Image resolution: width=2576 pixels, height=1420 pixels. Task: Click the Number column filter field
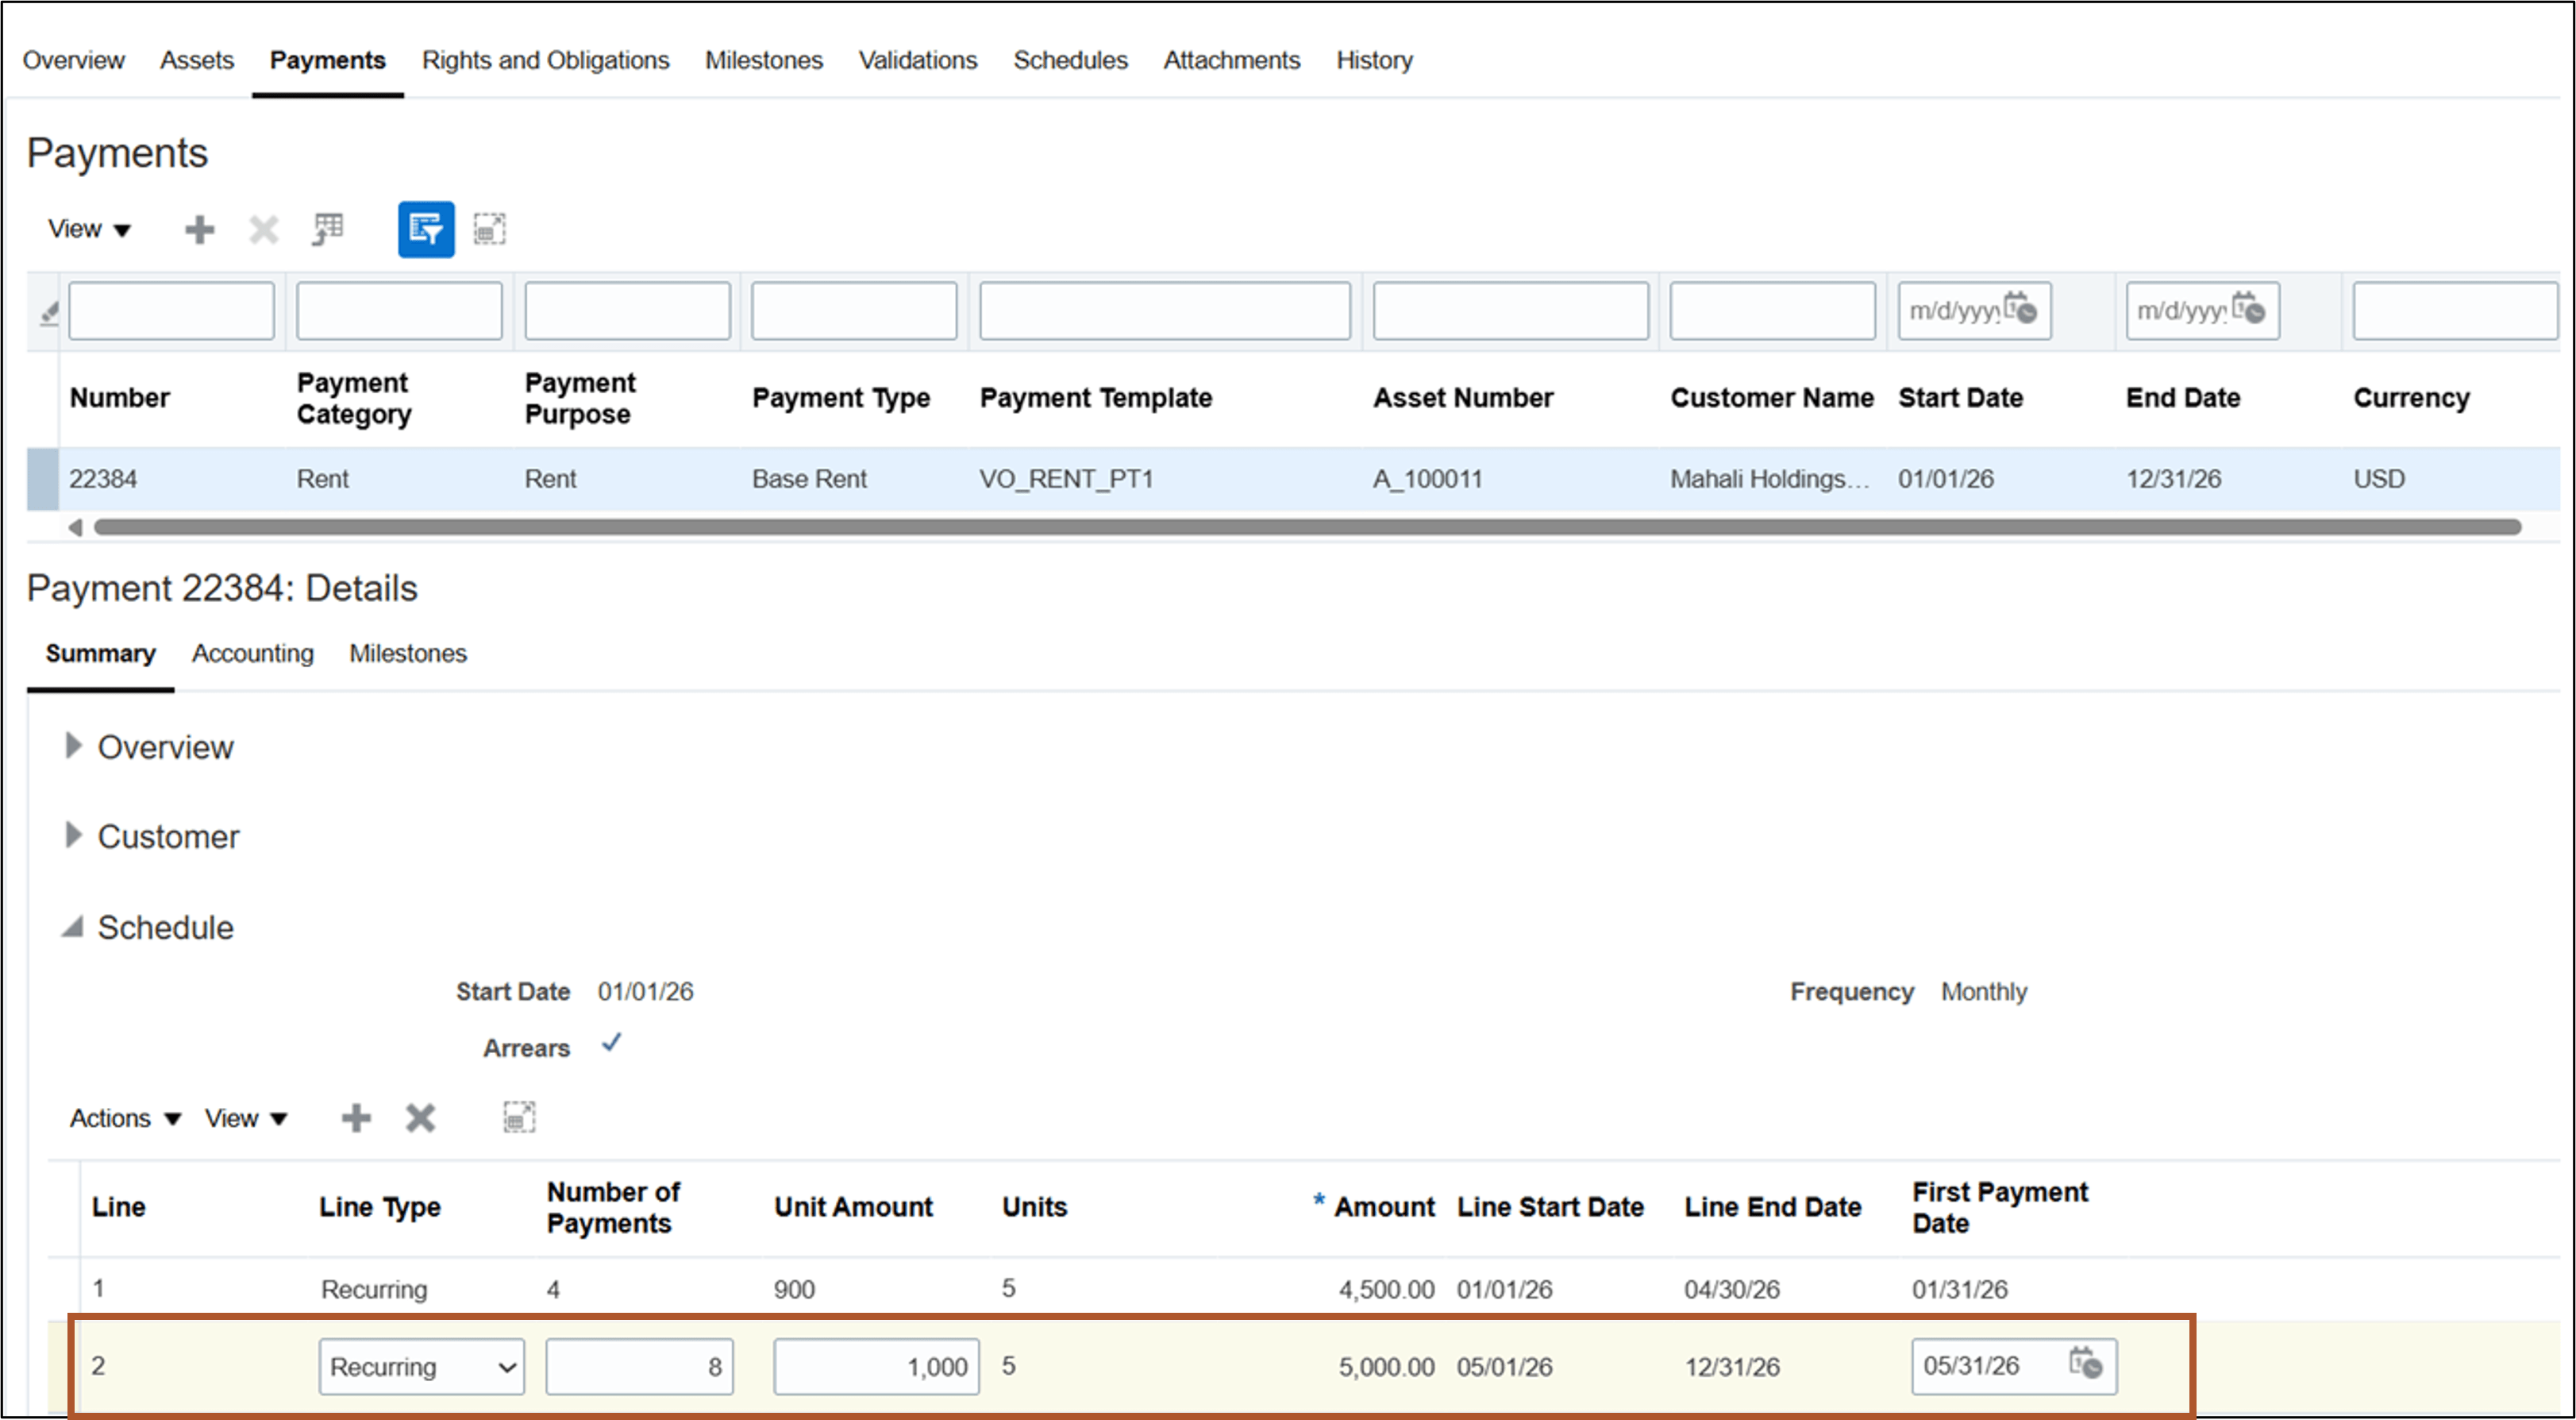[x=171, y=311]
